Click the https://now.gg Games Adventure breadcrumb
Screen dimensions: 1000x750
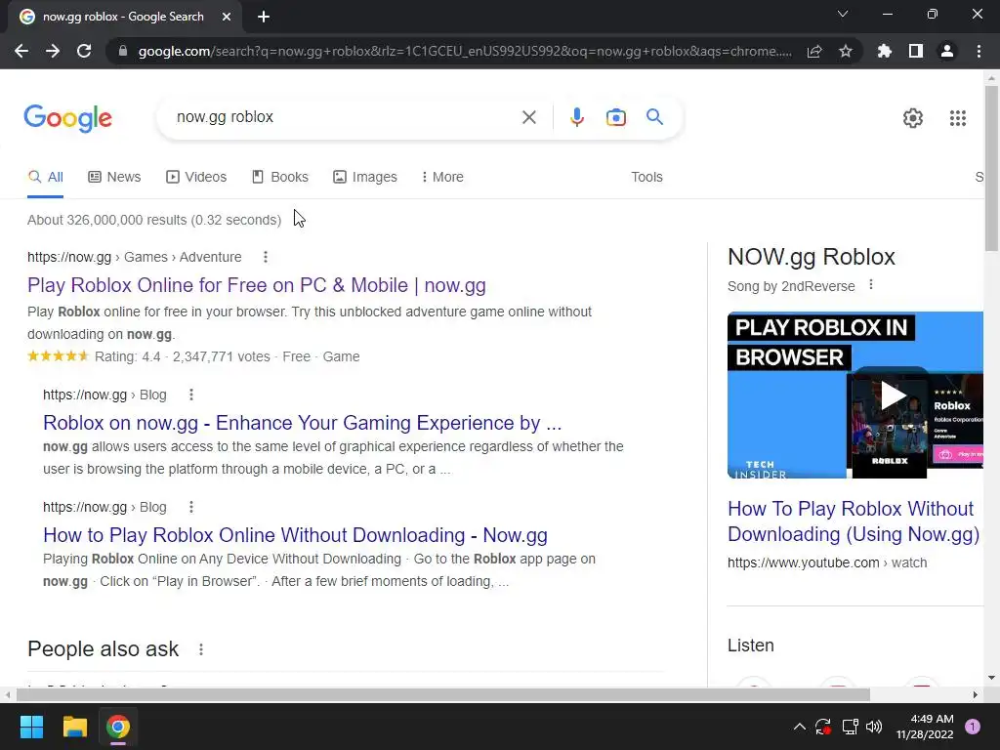tap(135, 257)
